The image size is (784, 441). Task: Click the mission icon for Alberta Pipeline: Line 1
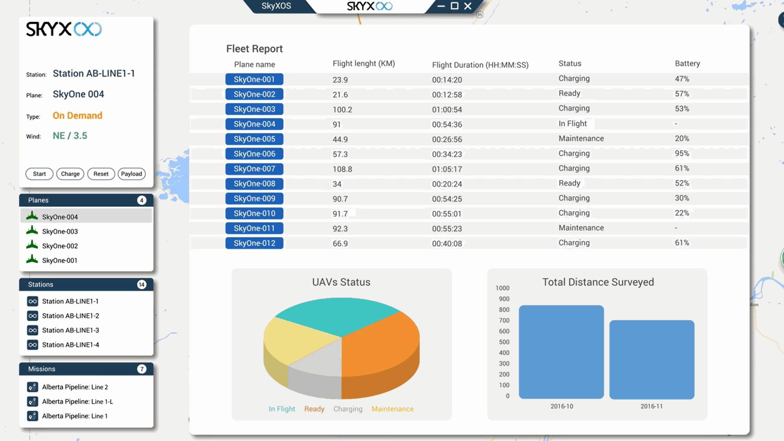point(32,416)
